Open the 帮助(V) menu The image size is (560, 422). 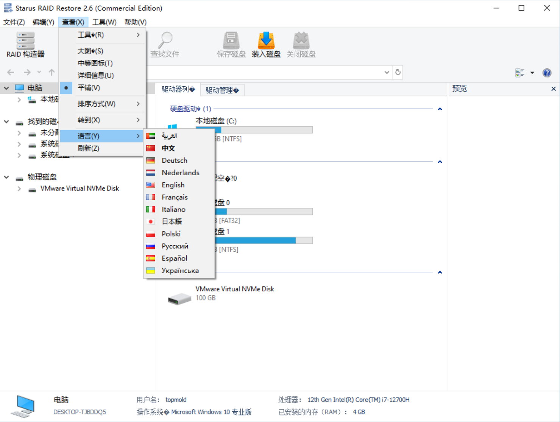(x=136, y=22)
